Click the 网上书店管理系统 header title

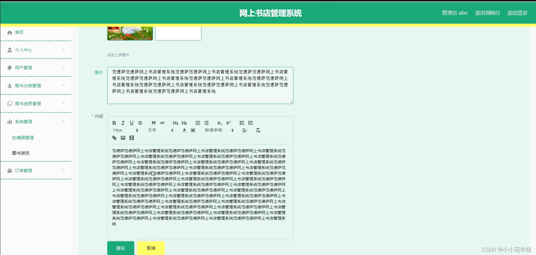(x=270, y=13)
